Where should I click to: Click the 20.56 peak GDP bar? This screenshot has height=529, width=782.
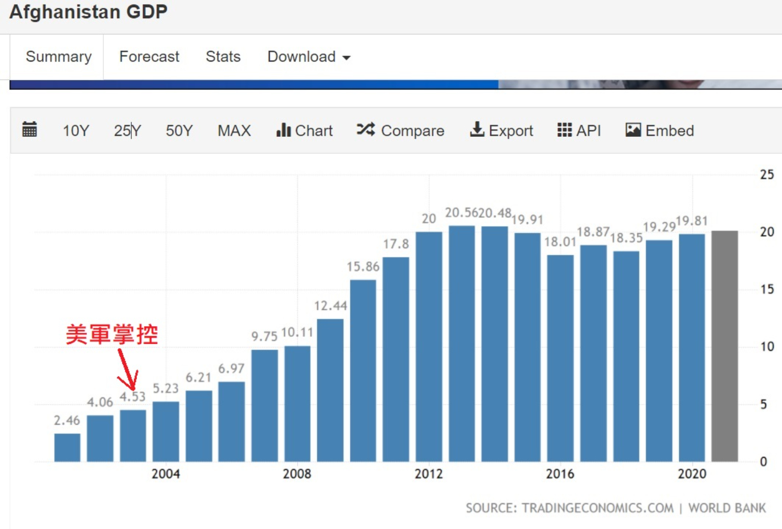(x=462, y=344)
